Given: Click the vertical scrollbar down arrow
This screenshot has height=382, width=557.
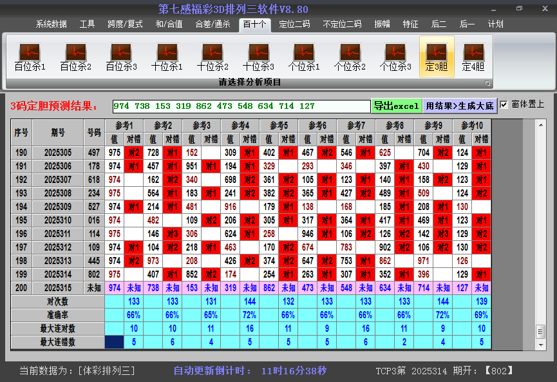Looking at the screenshot, I should (540, 345).
